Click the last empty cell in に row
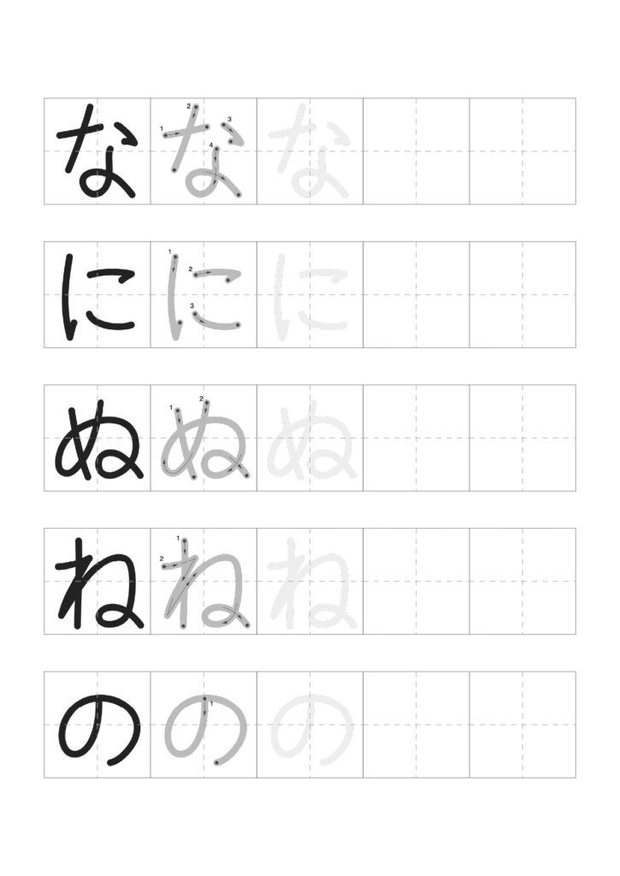Image resolution: width=620 pixels, height=876 pixels. coord(523,294)
